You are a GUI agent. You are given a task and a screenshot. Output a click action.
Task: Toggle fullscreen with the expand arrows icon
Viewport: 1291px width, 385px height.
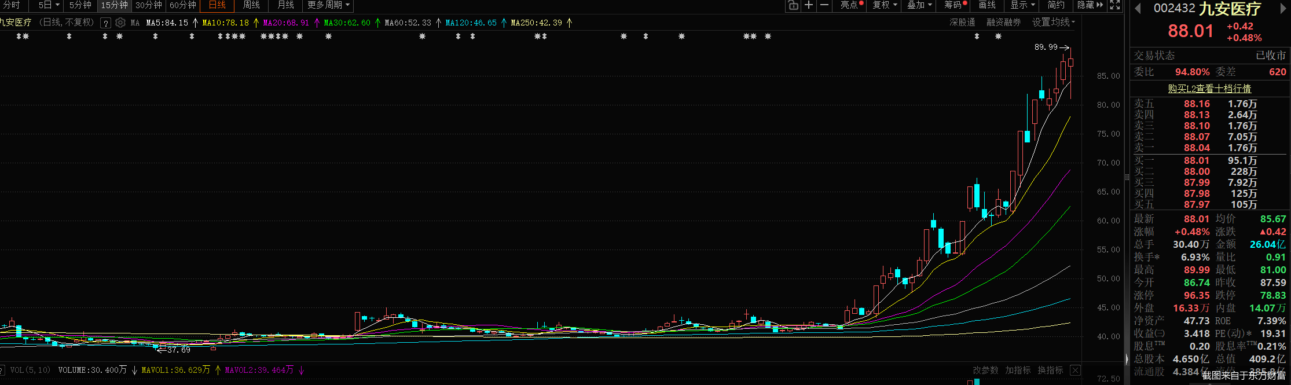(x=1115, y=5)
